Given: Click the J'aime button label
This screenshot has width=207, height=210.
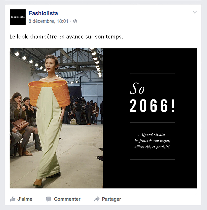Looking at the screenshot, I should [25, 199].
